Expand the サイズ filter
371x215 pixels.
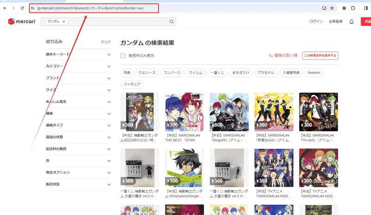click(x=78, y=90)
